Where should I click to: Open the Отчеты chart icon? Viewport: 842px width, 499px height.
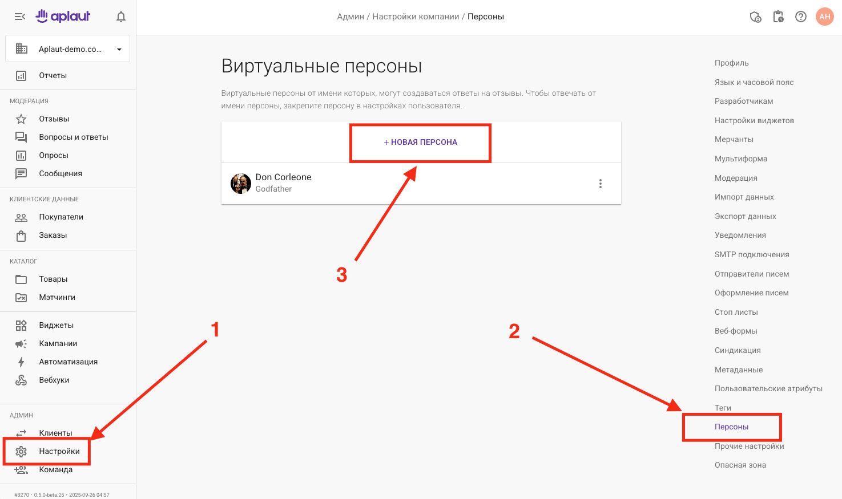pyautogui.click(x=21, y=75)
